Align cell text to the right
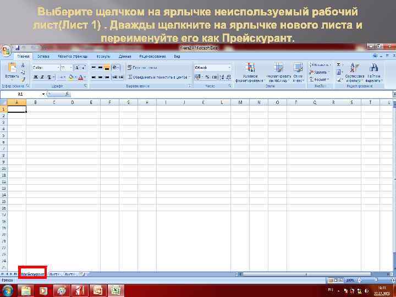Viewport: 396px width, 297px height. [x=107, y=77]
